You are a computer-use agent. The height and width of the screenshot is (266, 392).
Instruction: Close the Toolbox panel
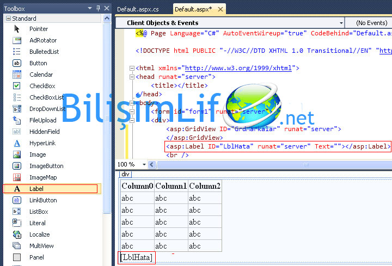pyautogui.click(x=107, y=8)
